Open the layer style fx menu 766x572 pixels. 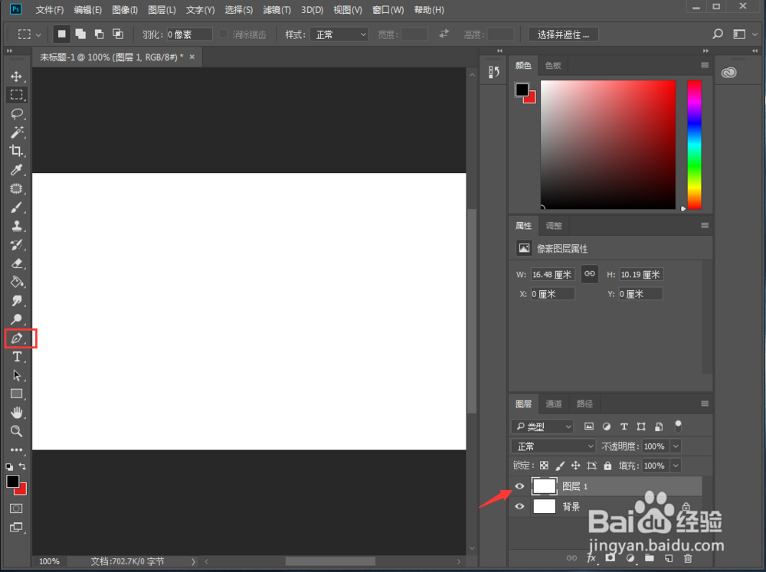(x=591, y=558)
